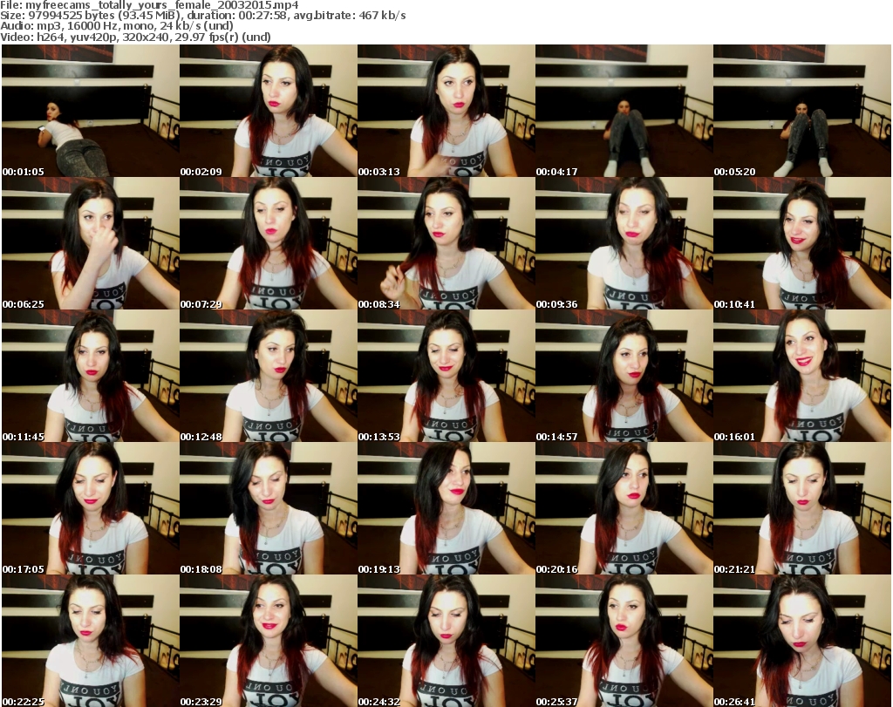Select the thumbnail frame at 00:12:48
This screenshot has width=893, height=707.
tap(269, 377)
